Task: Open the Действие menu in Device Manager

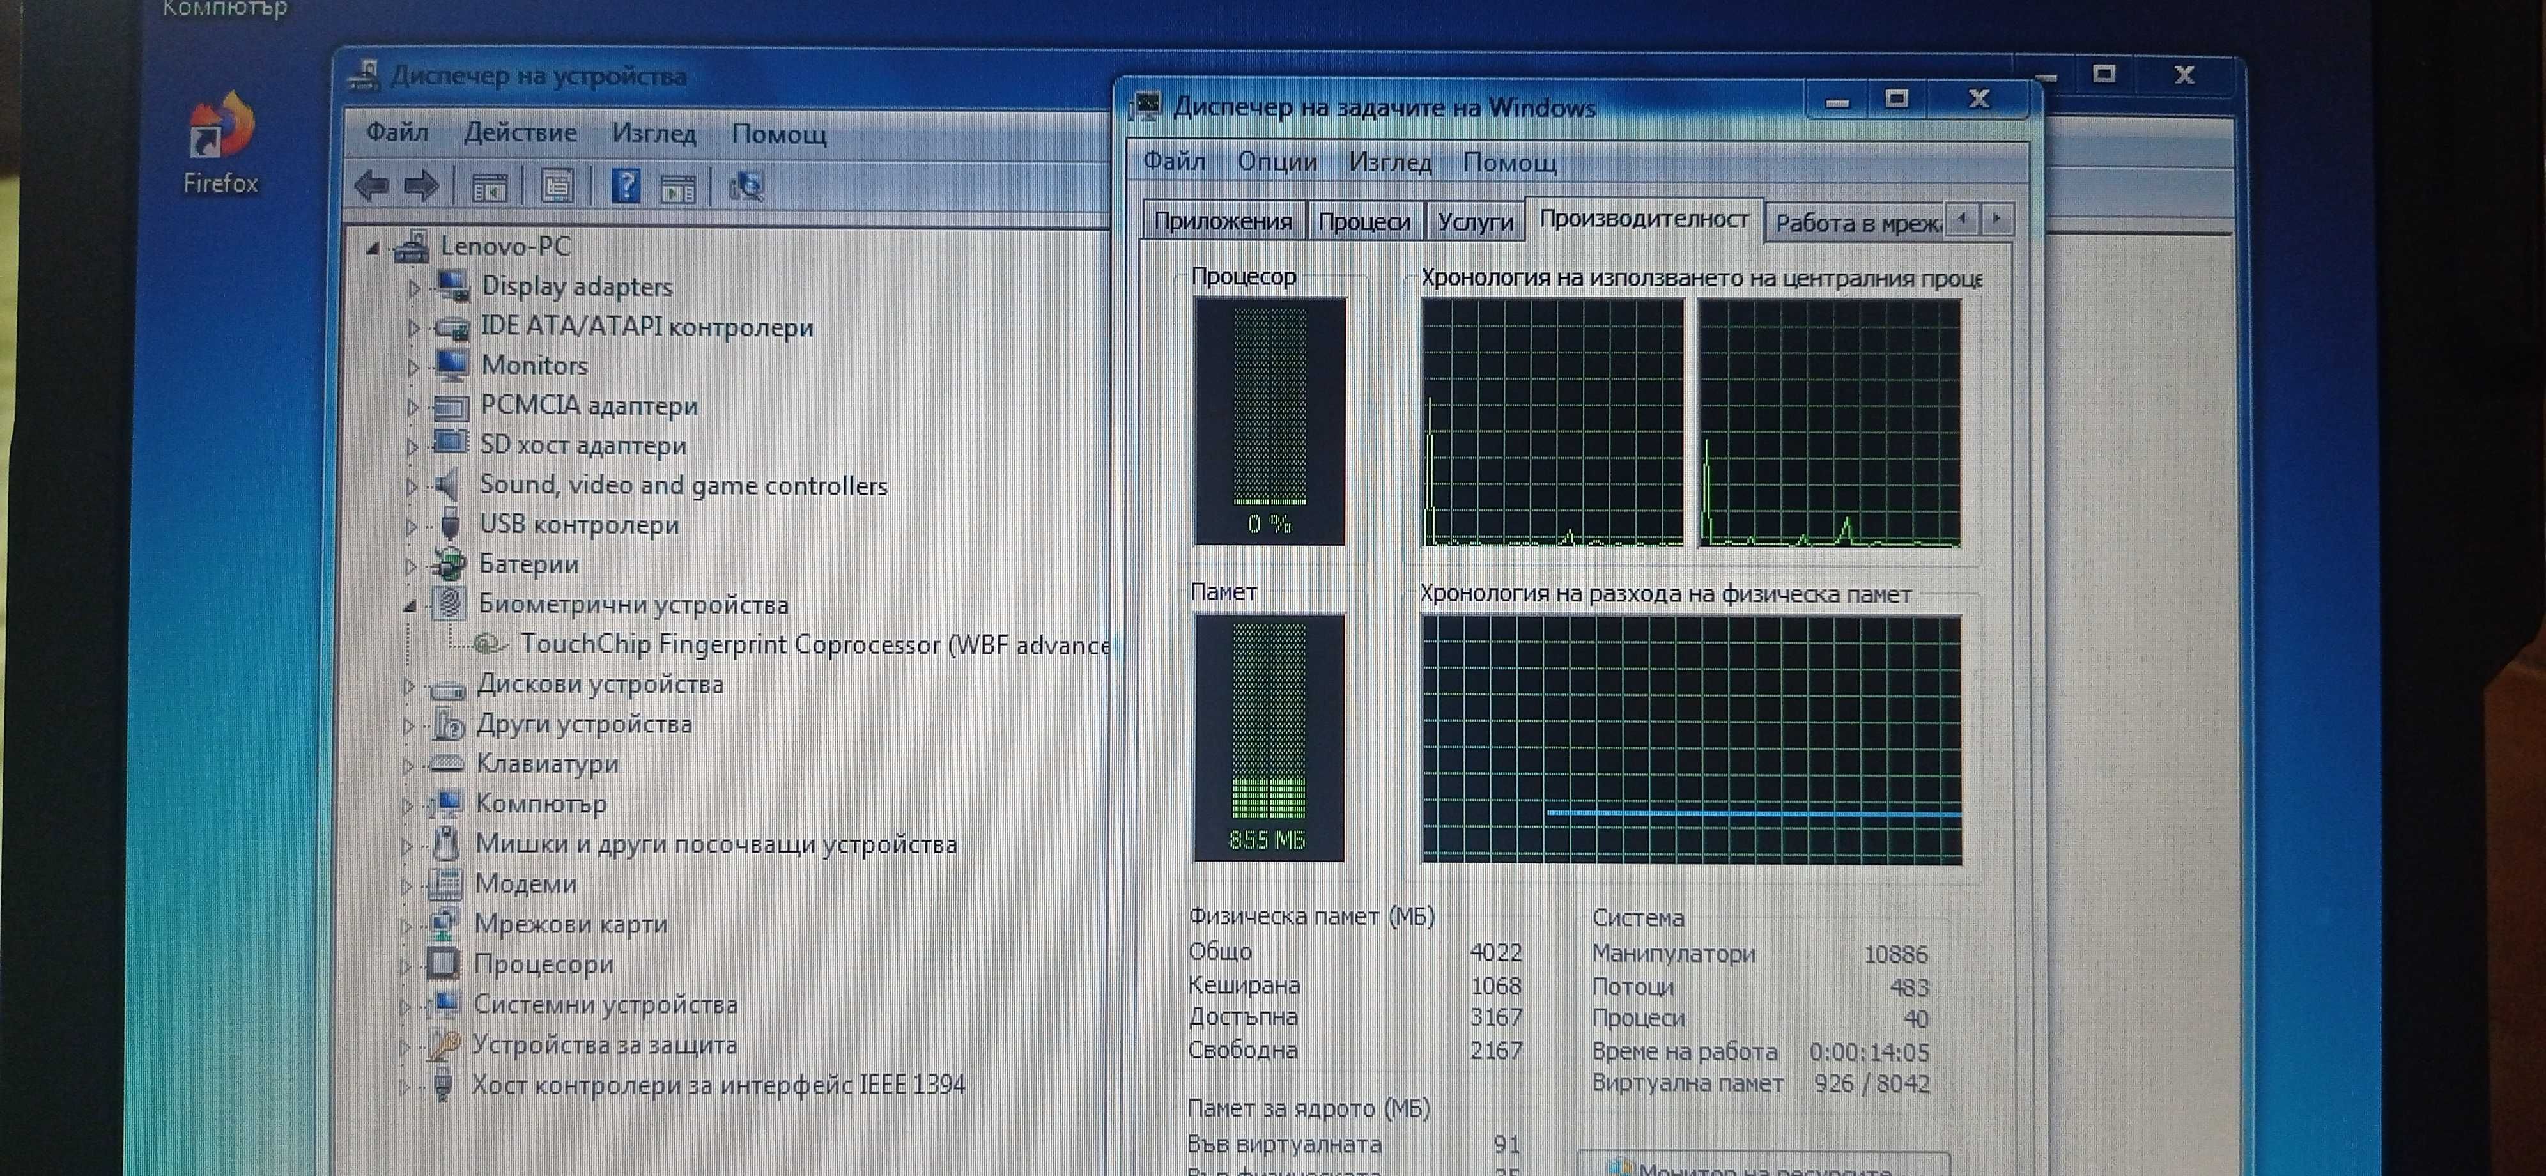Action: click(520, 132)
